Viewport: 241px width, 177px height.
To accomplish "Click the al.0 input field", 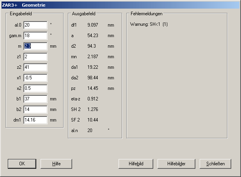I will 35,25.
